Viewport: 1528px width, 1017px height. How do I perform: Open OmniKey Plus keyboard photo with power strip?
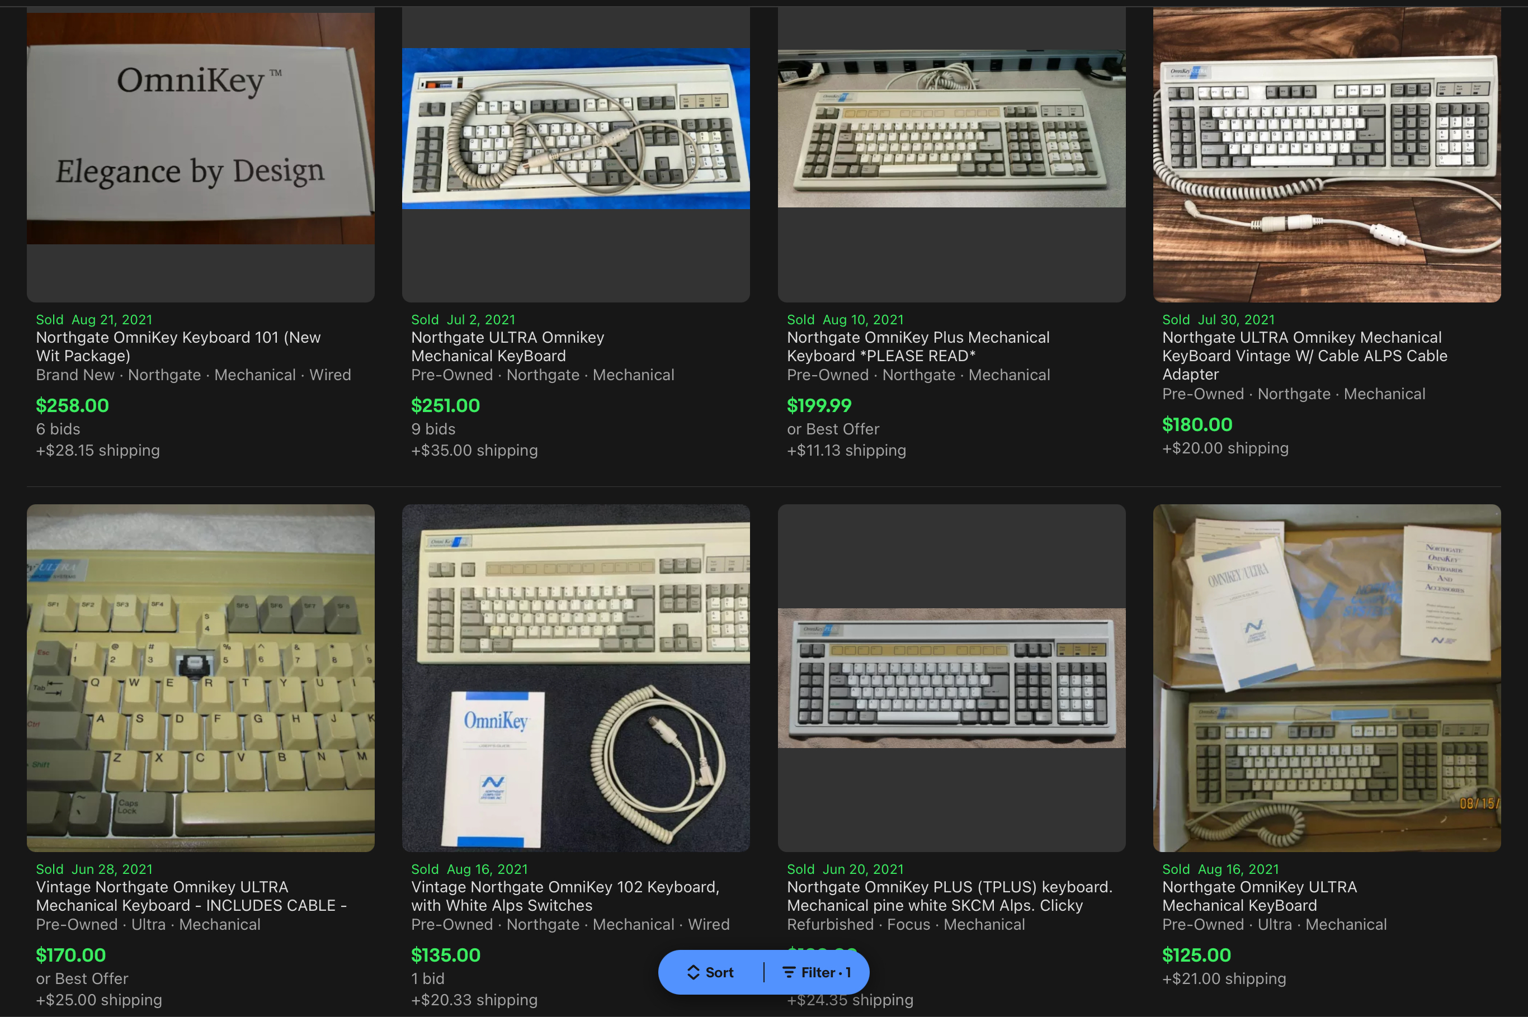[951, 154]
